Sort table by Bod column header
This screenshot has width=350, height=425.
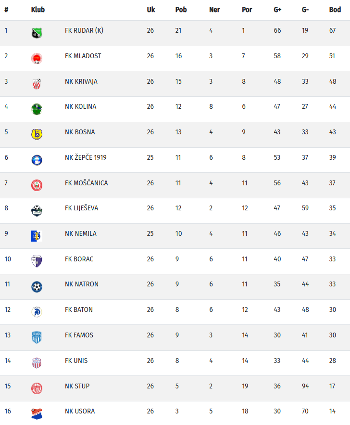click(x=335, y=10)
